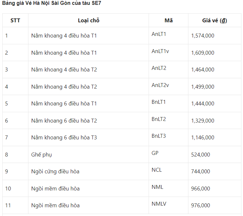Click the 'Nằm khoang 6 điều hòa T2' cell

(x=64, y=121)
